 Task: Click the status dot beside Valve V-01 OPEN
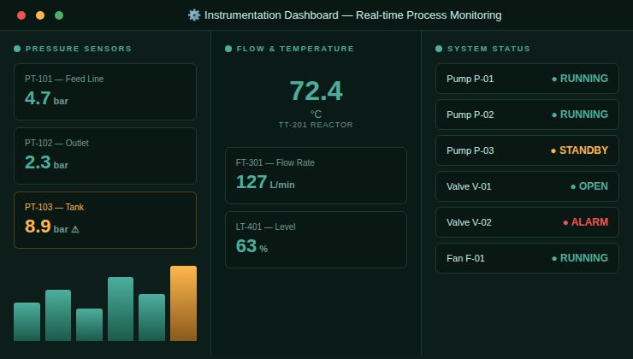[573, 186]
